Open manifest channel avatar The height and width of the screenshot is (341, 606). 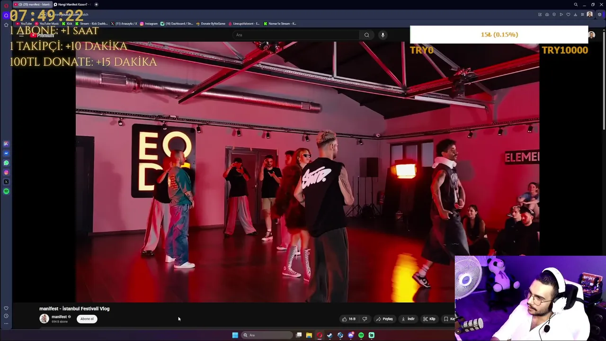[x=44, y=319]
